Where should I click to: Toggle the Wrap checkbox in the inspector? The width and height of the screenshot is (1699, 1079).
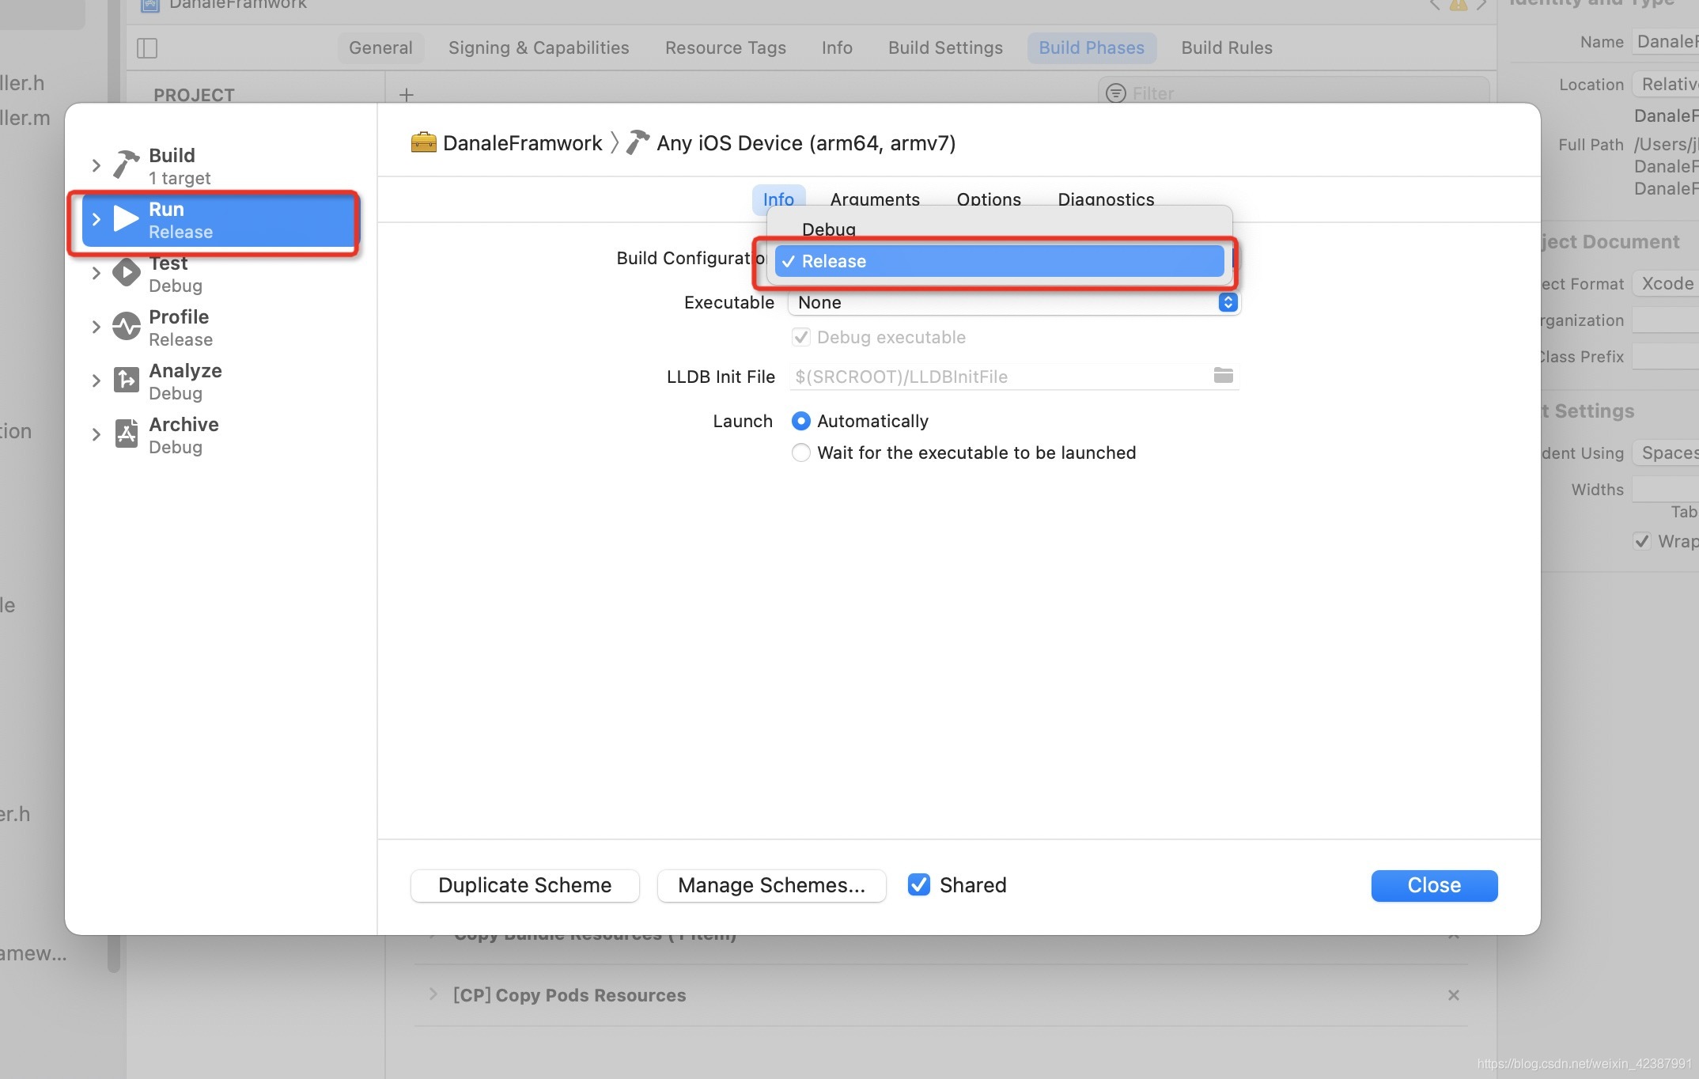[x=1642, y=541]
